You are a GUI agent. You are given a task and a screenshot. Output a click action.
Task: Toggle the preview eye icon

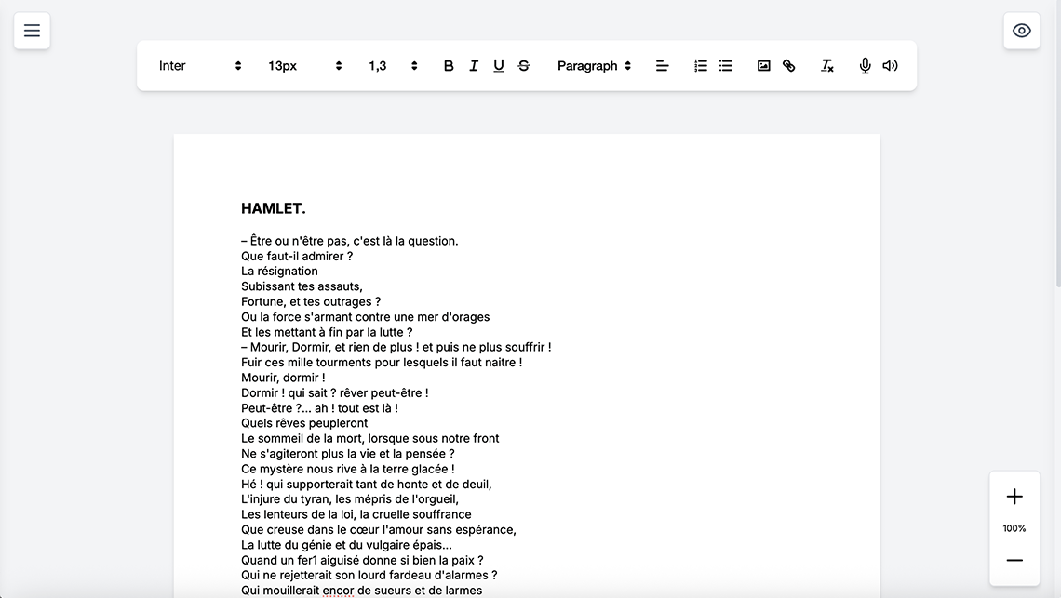coord(1021,31)
